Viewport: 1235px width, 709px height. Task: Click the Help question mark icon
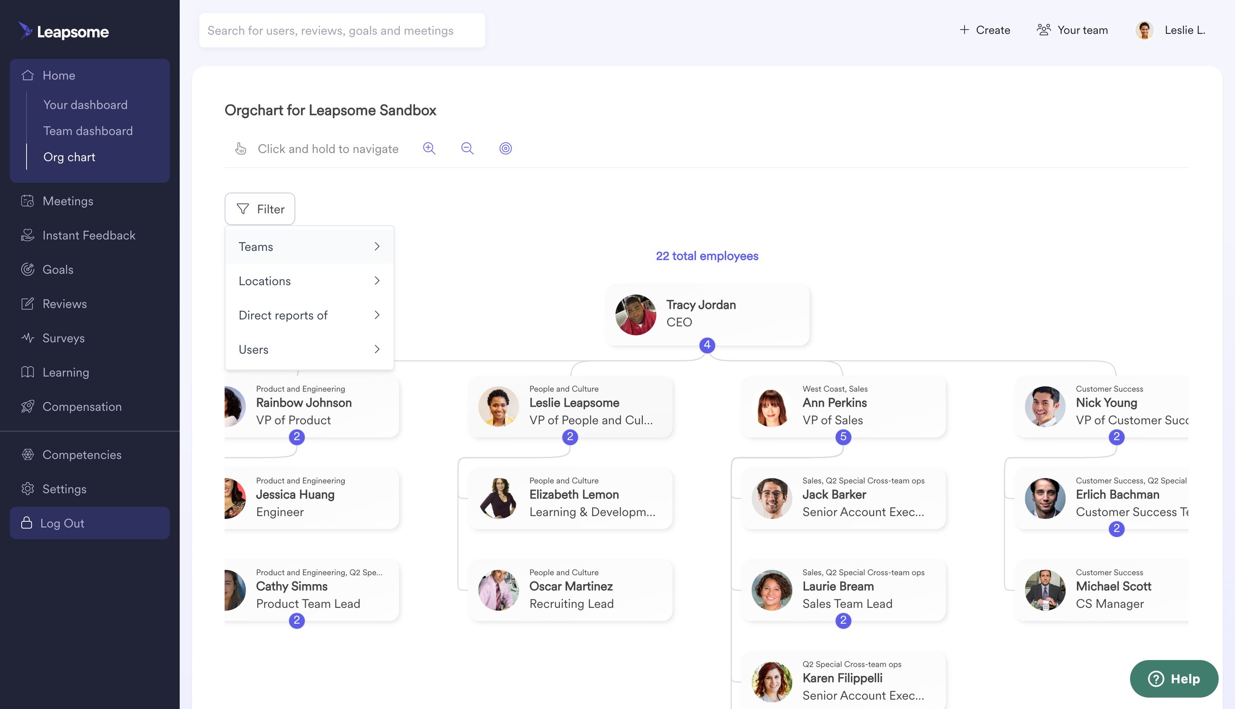coord(1156,679)
